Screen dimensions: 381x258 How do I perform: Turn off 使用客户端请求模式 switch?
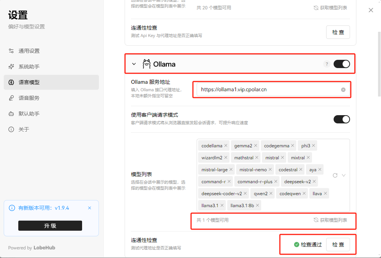coord(342,119)
